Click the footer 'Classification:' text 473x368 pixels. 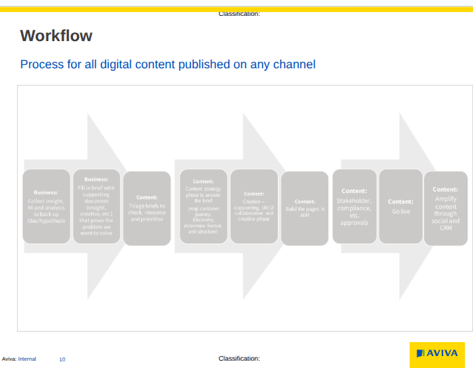239,358
